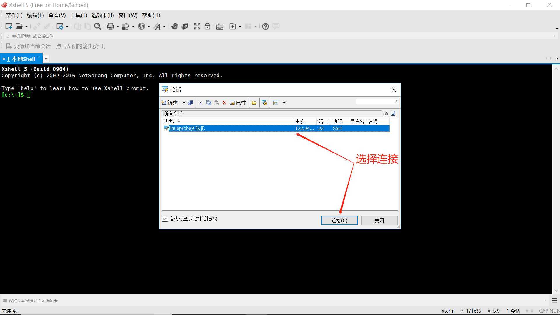
Task: Click the virtual keyboard icon in toolbar
Action: (x=220, y=27)
